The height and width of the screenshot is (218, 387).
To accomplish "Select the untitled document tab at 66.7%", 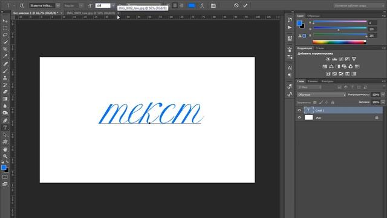I will (36, 13).
